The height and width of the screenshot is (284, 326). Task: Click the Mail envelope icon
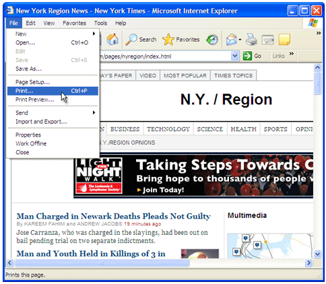(x=232, y=40)
